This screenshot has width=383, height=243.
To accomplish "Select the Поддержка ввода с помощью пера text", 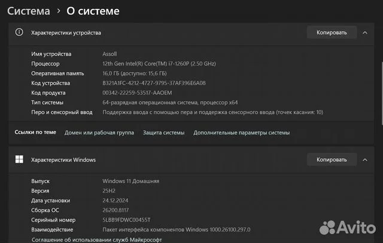I will tap(213, 112).
